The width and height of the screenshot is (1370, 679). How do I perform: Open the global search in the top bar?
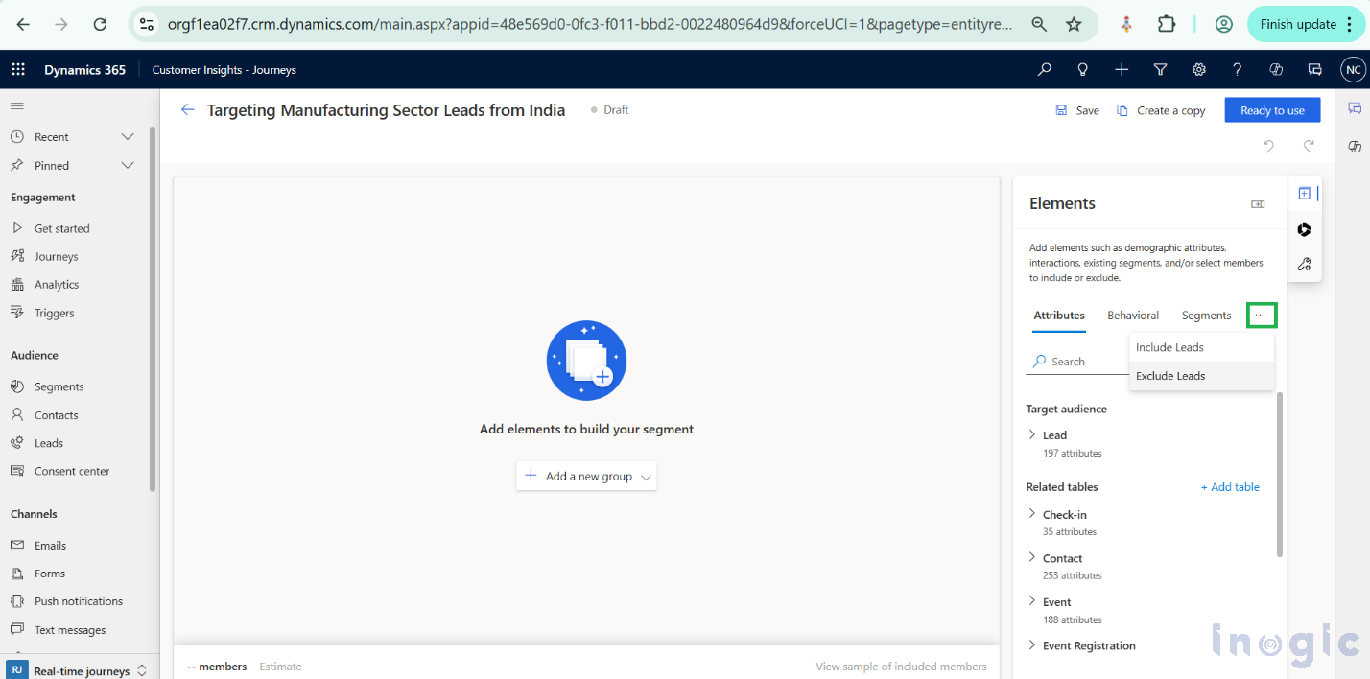[1044, 69]
